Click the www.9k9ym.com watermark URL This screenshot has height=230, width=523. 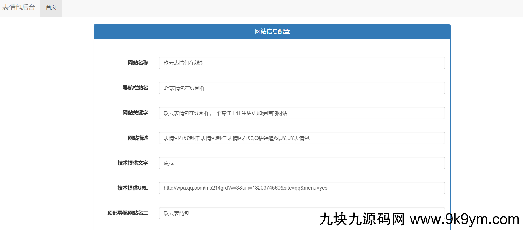(x=464, y=219)
